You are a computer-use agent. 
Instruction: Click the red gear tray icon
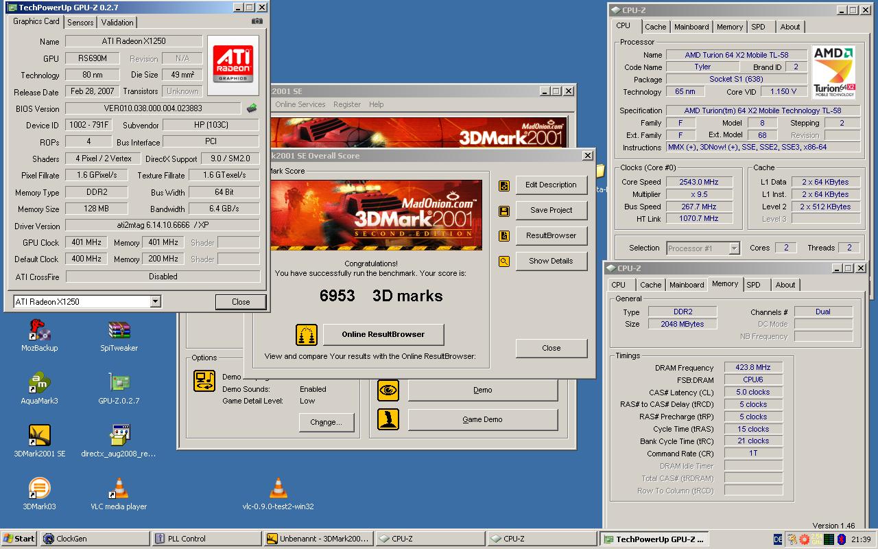pos(804,539)
